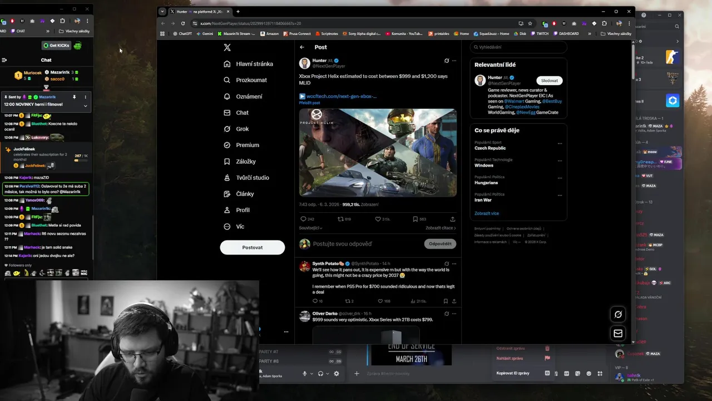Open the floating Grok button
The width and height of the screenshot is (712, 401).
pyautogui.click(x=617, y=315)
